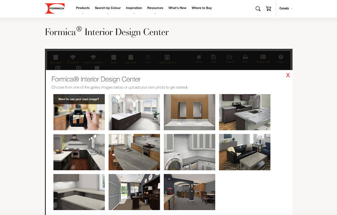Open Help in the design toolbar
The height and width of the screenshot is (215, 337).
tap(281, 58)
